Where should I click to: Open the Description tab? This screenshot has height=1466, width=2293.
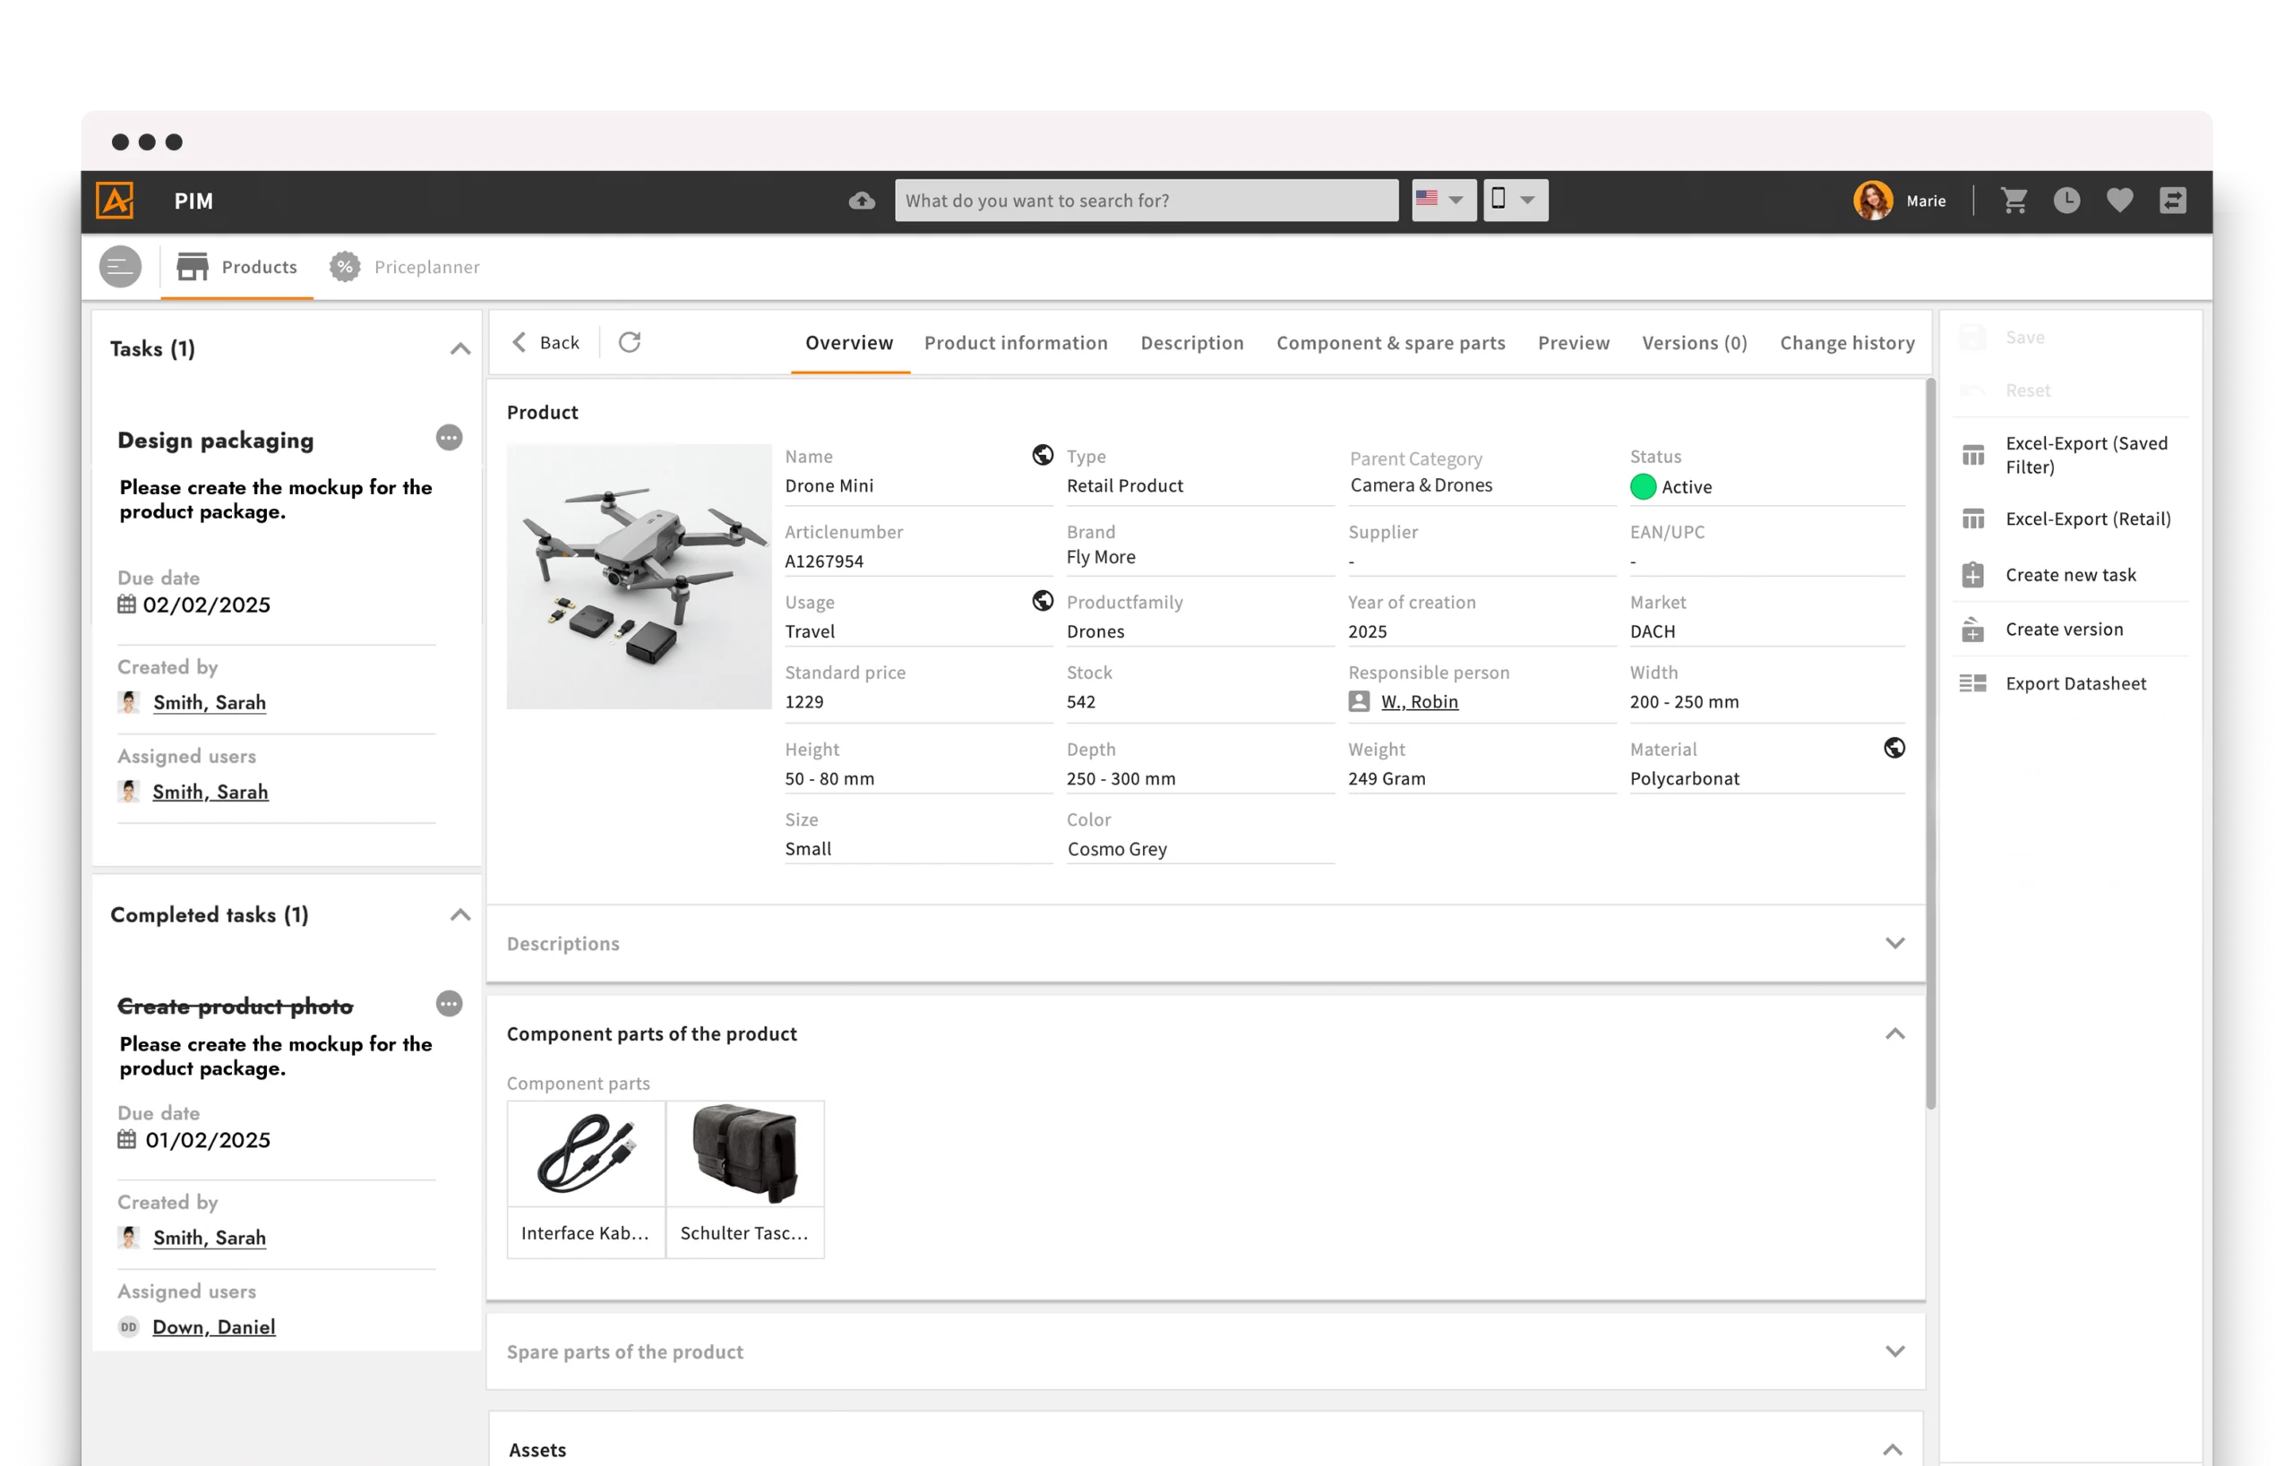[1192, 343]
